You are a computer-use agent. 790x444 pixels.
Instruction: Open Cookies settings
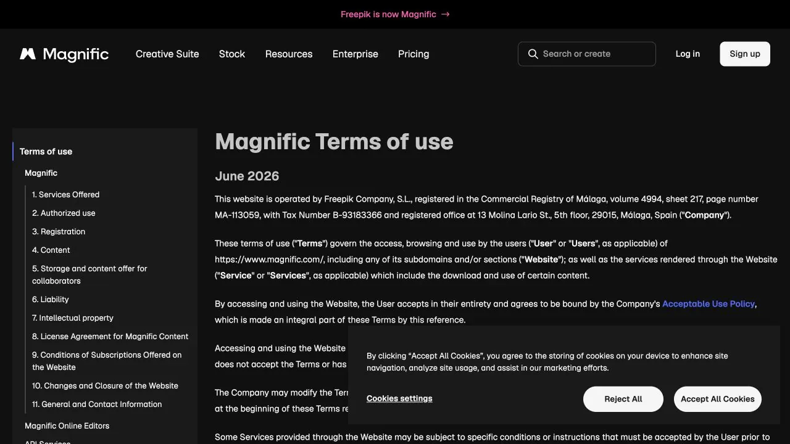399,399
